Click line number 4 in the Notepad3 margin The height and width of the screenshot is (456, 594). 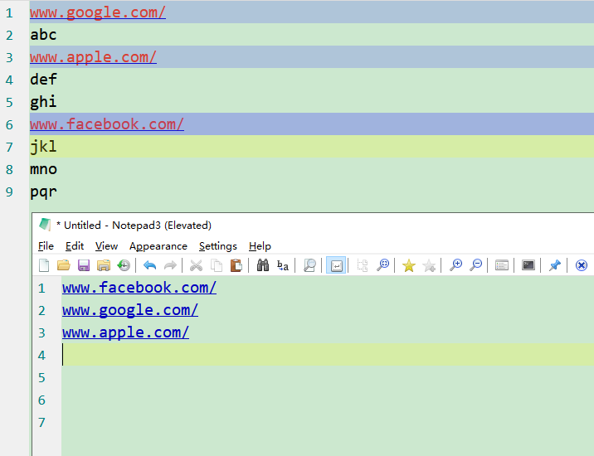pos(41,355)
